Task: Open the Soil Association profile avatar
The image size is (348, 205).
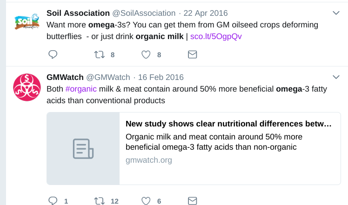Action: 26,23
